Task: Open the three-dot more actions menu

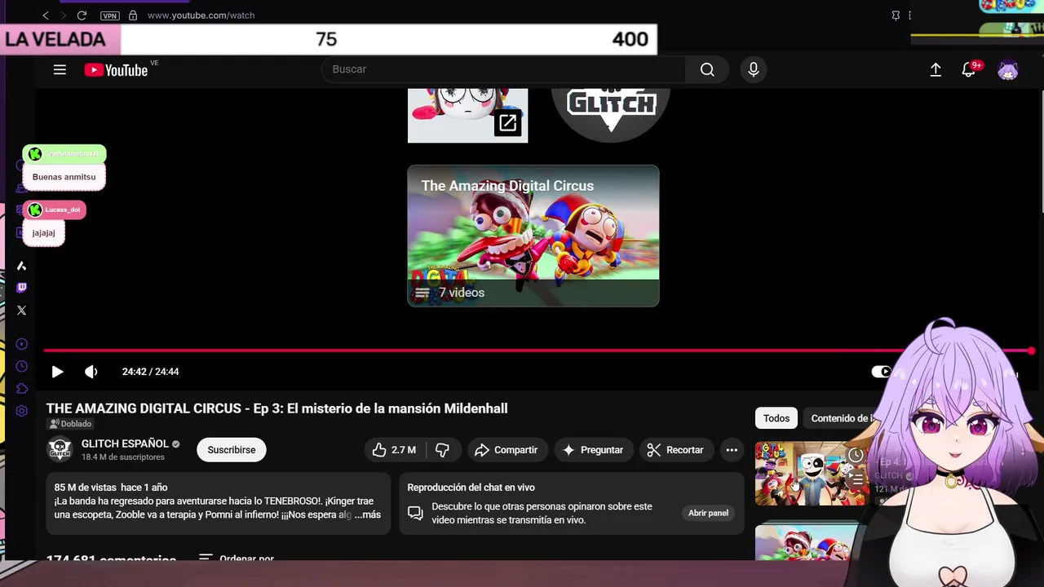Action: 732,450
